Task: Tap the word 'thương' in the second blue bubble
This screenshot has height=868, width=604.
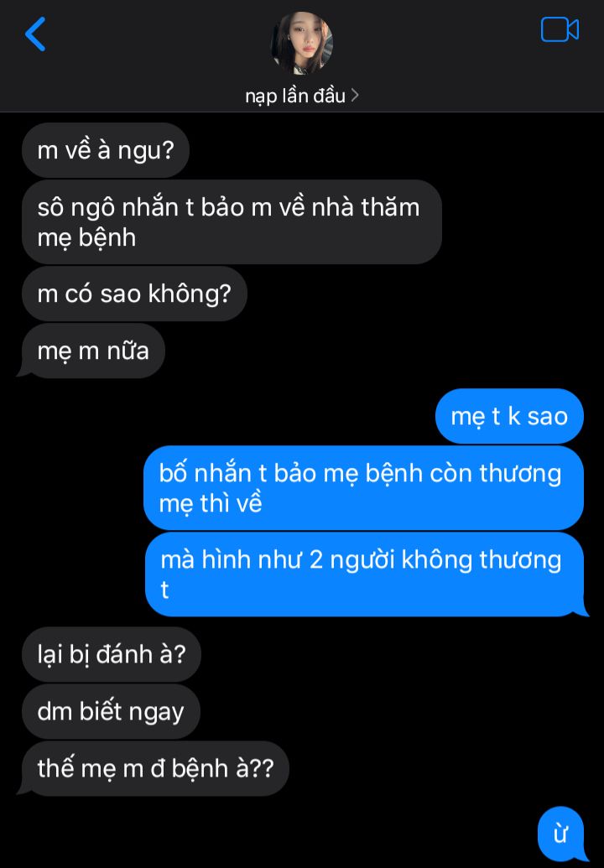Action: point(520,473)
